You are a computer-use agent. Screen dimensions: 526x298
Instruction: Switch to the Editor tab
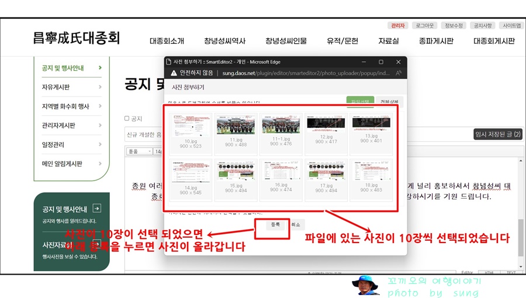[x=467, y=272]
